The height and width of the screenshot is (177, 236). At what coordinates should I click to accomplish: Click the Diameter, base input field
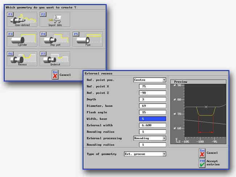point(152,106)
